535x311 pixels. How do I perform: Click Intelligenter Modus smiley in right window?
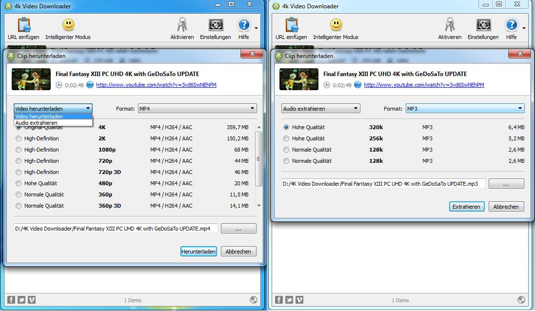(336, 24)
